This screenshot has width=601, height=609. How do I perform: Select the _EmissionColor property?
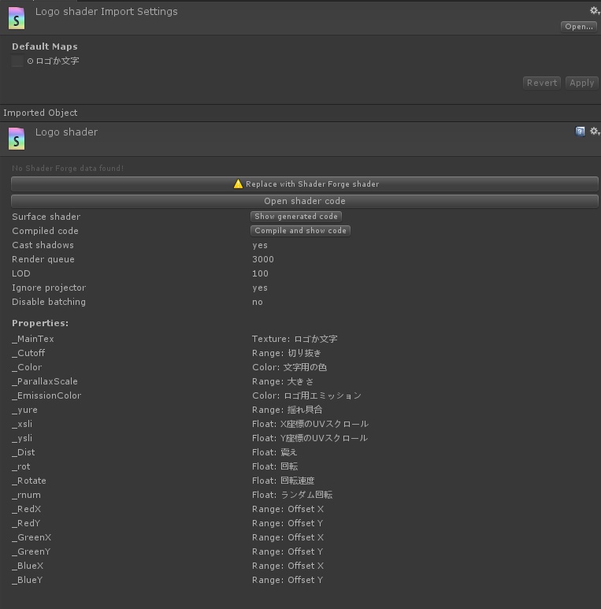point(46,395)
